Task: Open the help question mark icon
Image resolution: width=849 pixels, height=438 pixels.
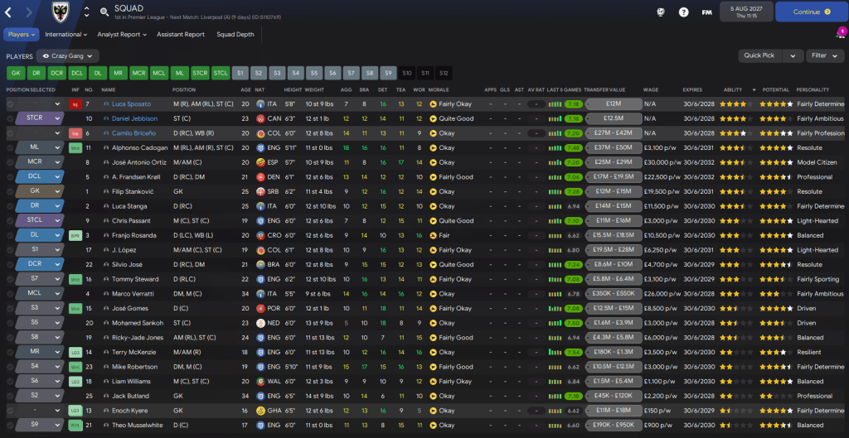Action: click(683, 12)
